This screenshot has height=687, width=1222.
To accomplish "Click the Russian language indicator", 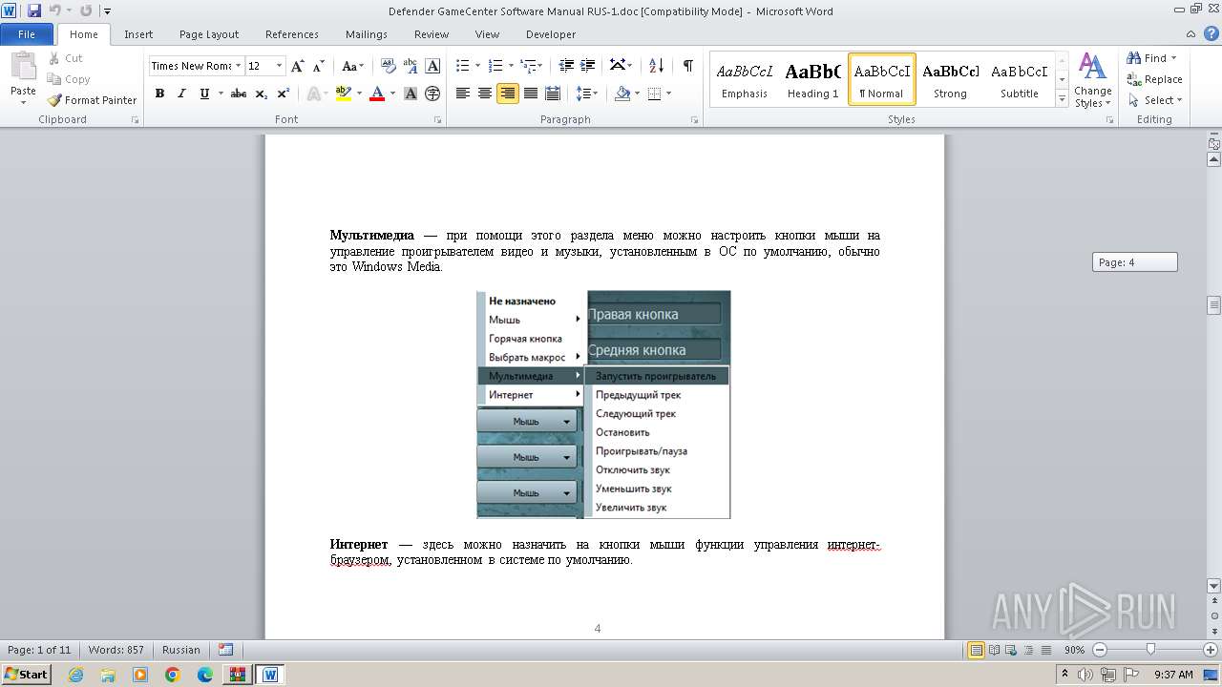I will (181, 650).
